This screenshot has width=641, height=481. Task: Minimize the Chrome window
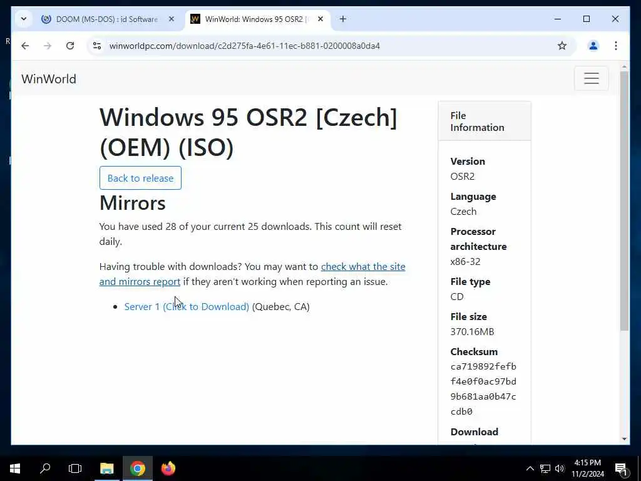tap(558, 19)
